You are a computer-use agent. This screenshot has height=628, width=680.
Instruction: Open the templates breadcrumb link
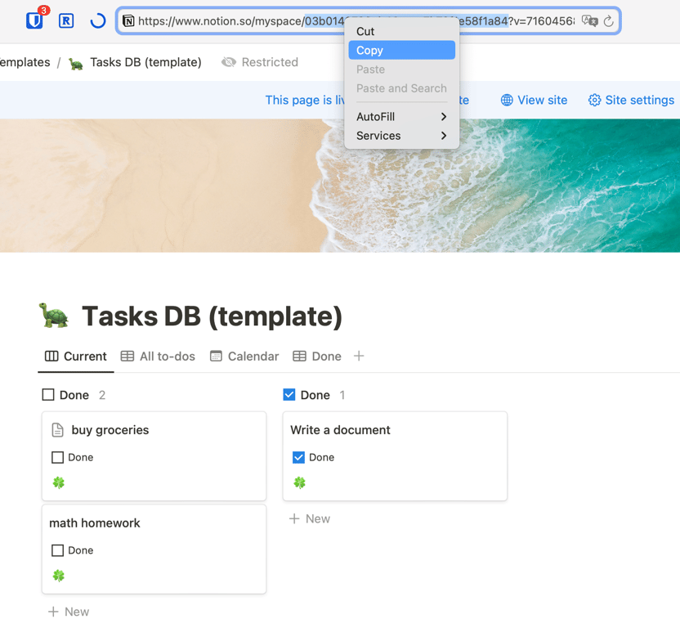[x=25, y=62]
